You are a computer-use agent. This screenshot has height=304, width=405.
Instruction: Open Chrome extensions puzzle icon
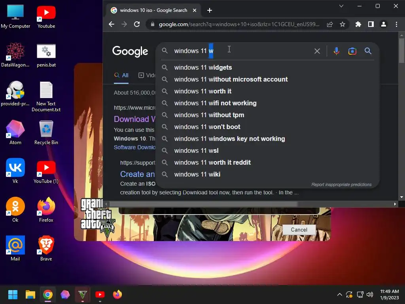coord(358,24)
